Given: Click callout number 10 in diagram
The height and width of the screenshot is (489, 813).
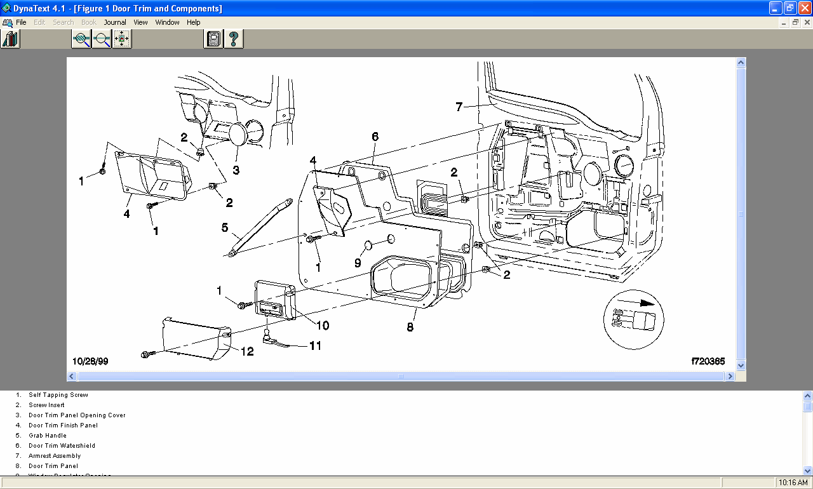Looking at the screenshot, I should (x=323, y=326).
